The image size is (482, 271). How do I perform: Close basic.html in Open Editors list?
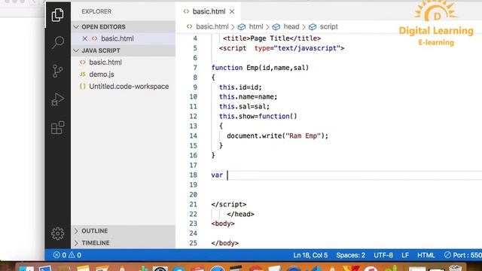pos(85,38)
